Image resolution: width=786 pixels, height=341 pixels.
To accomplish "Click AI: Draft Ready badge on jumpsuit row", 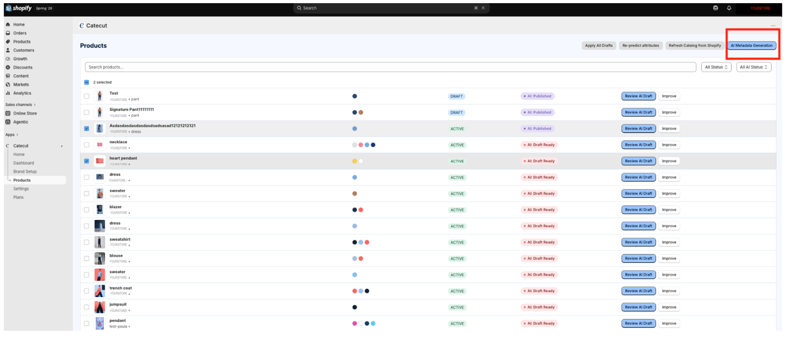I will click(539, 307).
